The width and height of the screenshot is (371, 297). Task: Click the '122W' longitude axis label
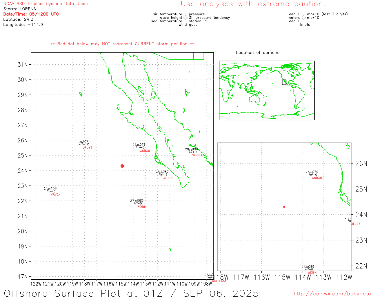36,284
